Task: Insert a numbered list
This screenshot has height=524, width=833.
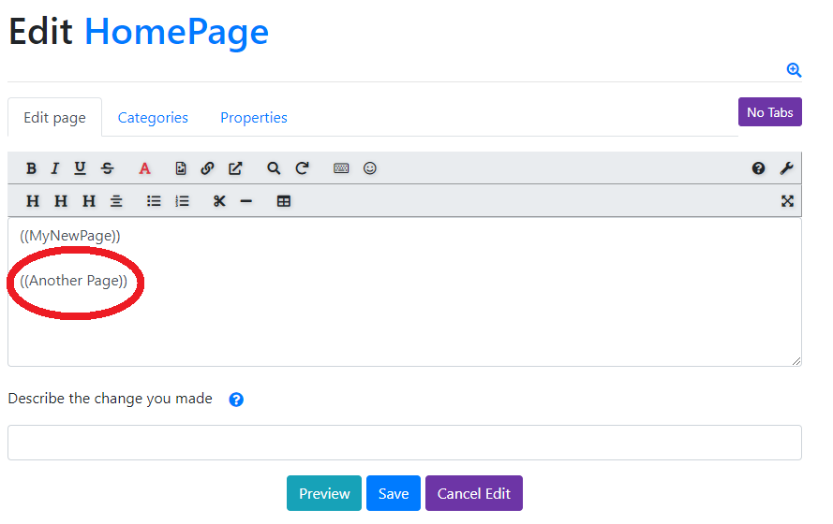Action: (x=182, y=201)
